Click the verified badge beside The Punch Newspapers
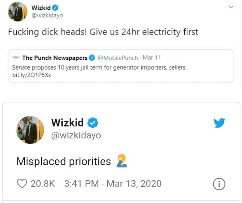The width and height of the screenshot is (242, 203). pos(92,58)
